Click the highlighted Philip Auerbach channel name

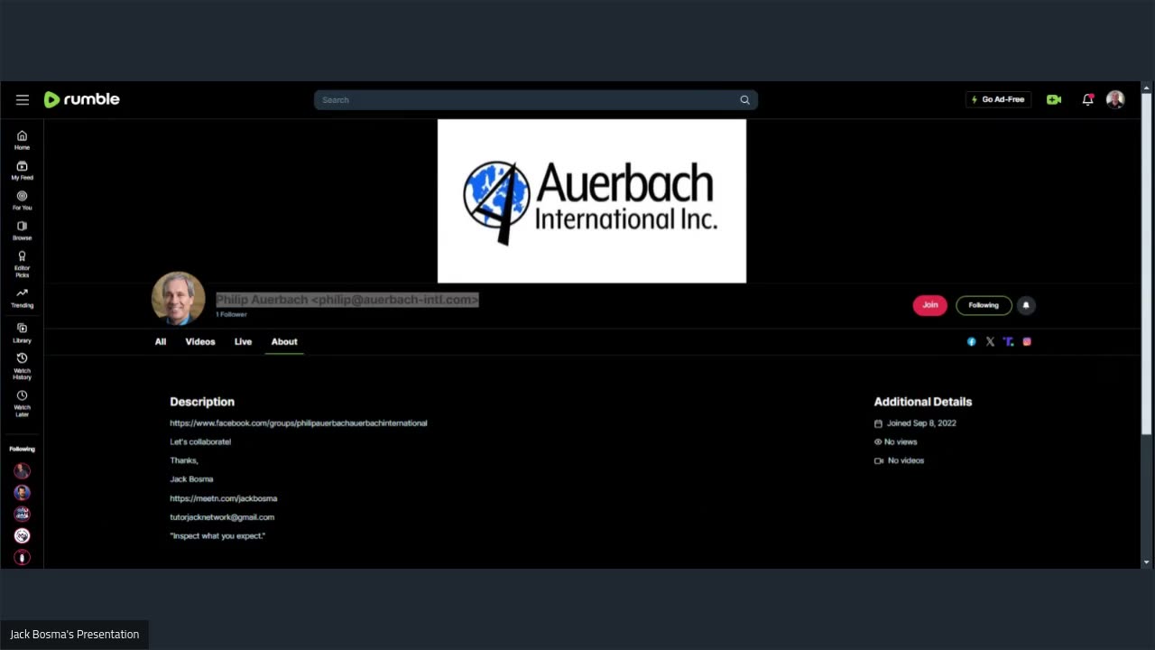347,300
